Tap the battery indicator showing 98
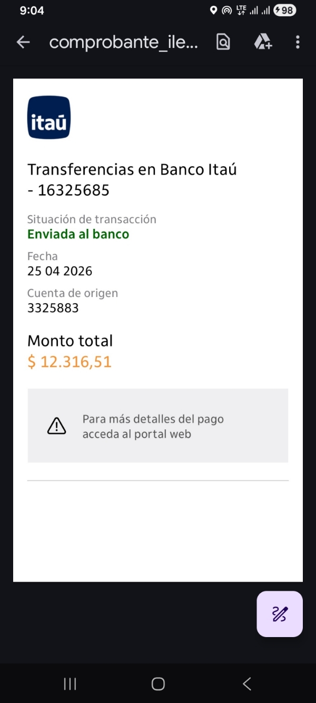The width and height of the screenshot is (316, 703). coord(285,10)
